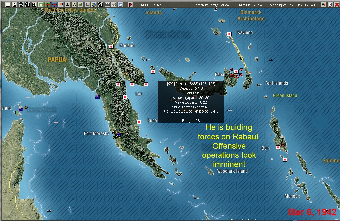
Task: Click the red arrow end turn button
Action: coord(130,5)
